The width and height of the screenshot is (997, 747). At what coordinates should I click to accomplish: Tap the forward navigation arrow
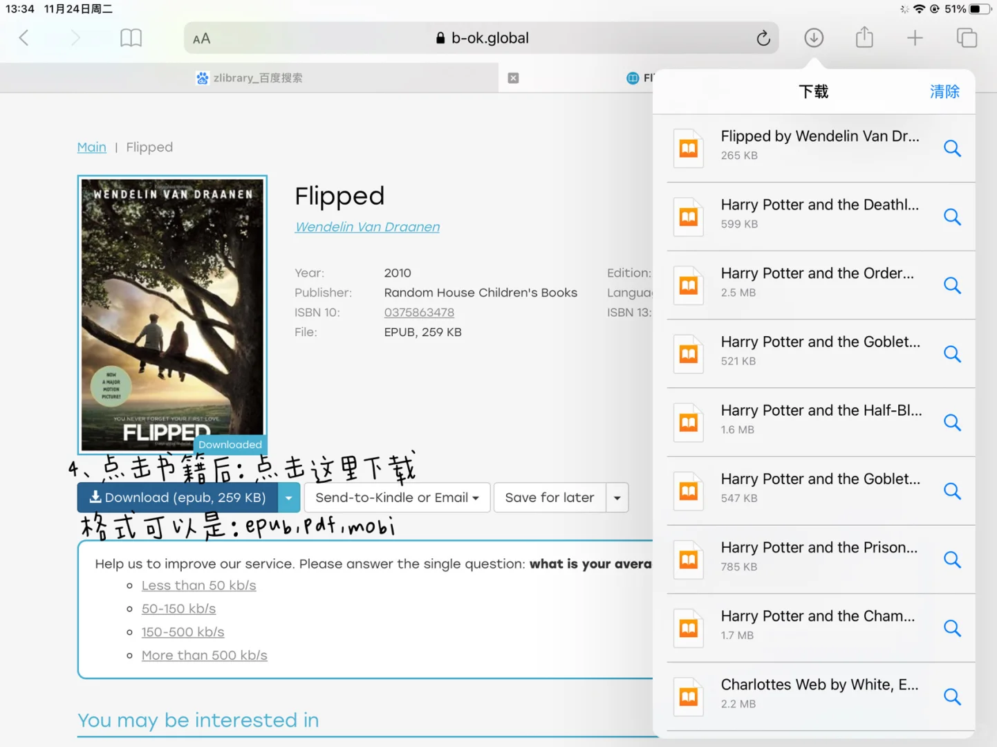pos(75,38)
